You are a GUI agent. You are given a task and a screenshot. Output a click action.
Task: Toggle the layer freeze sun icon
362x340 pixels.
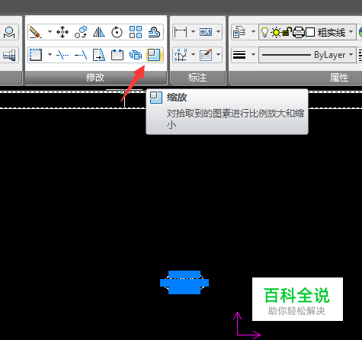pyautogui.click(x=276, y=32)
